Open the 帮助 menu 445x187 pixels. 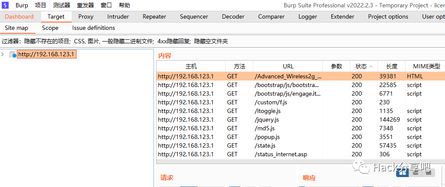[x=125, y=5]
